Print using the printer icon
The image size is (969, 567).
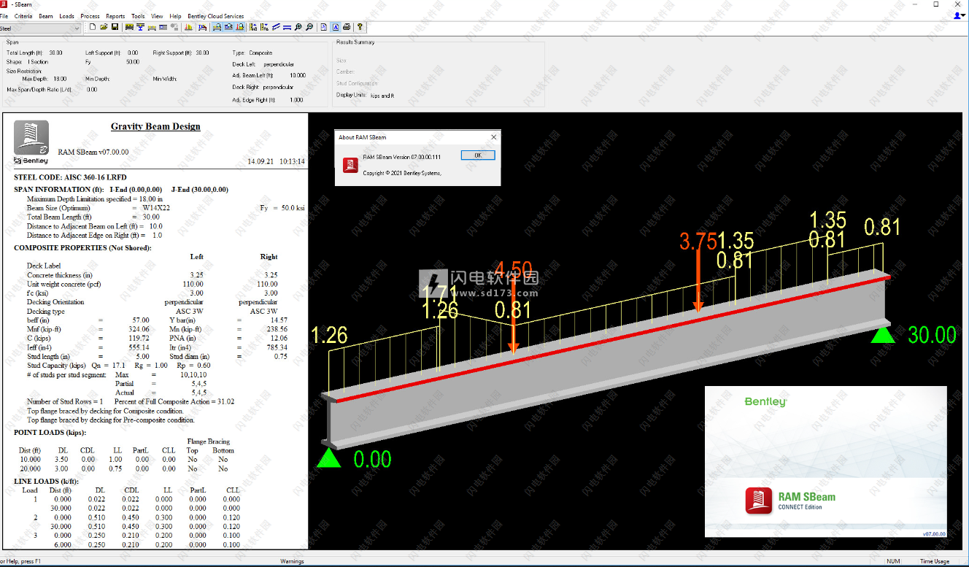click(347, 27)
